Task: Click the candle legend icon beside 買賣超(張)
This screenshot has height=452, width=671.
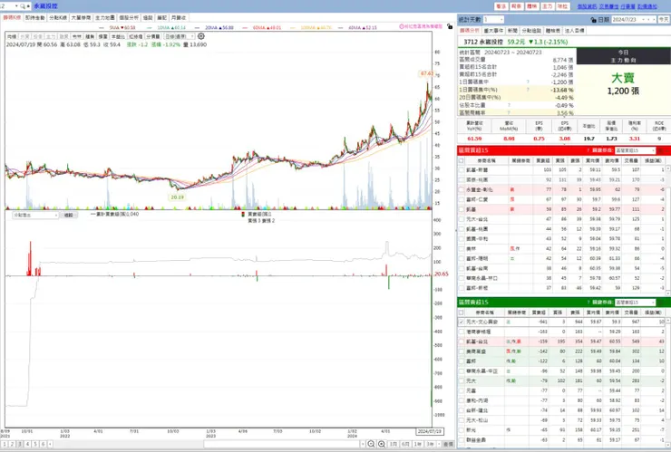Action: coord(243,215)
